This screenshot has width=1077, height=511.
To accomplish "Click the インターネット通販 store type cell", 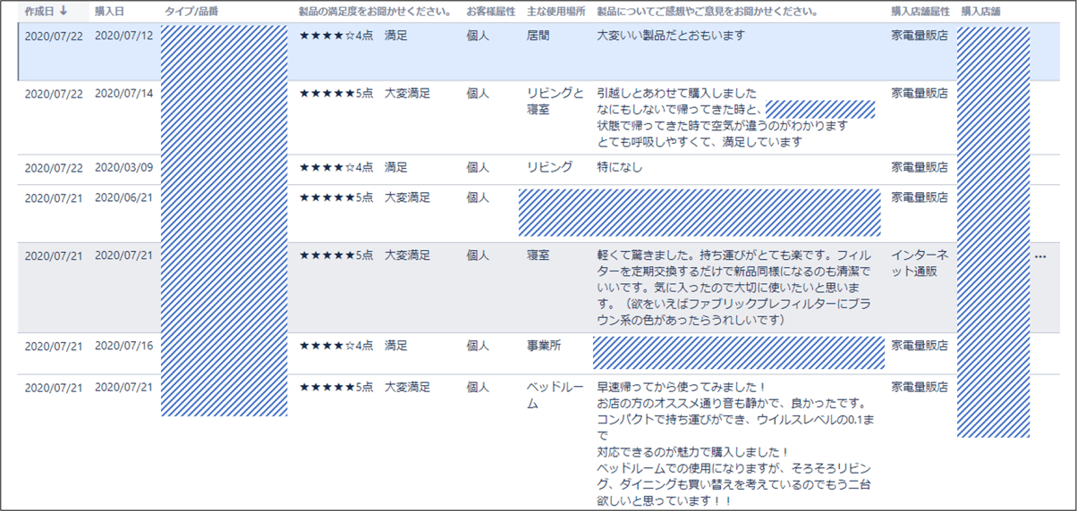I will [x=919, y=264].
